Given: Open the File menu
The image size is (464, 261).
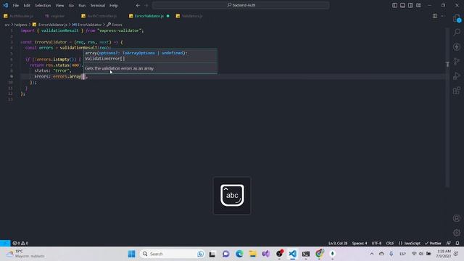Looking at the screenshot, I should pos(16,5).
